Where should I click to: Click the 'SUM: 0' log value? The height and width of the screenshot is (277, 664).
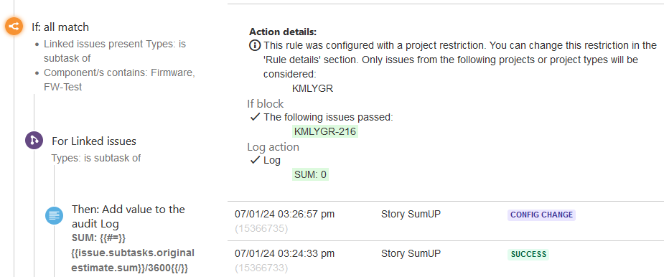tap(310, 174)
